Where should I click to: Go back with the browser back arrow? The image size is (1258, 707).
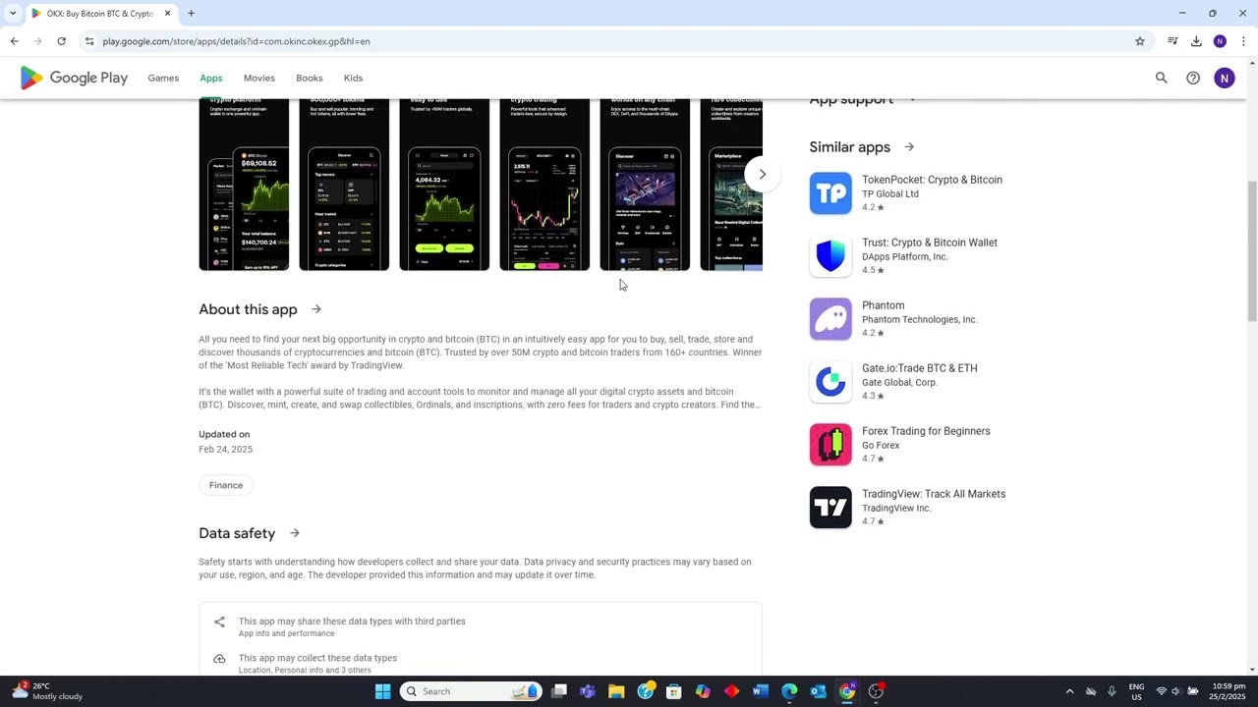coord(14,41)
